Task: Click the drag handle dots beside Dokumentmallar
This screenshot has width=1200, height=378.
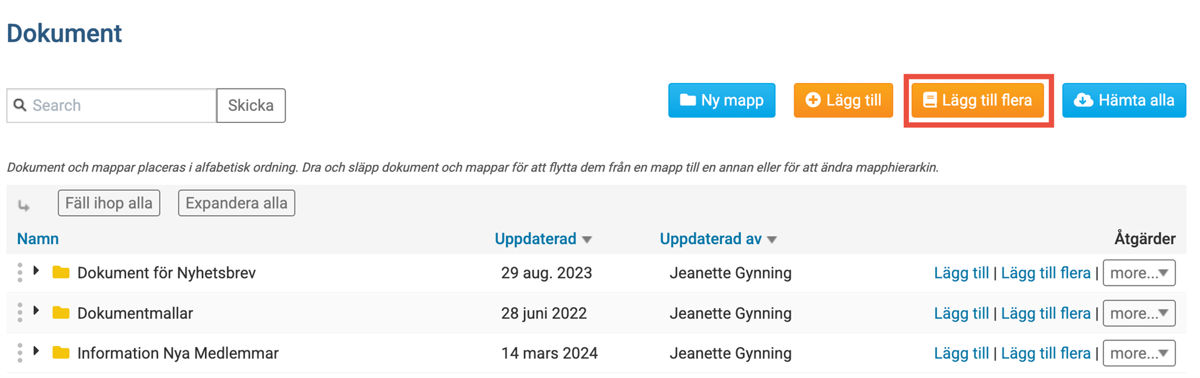Action: (x=20, y=313)
